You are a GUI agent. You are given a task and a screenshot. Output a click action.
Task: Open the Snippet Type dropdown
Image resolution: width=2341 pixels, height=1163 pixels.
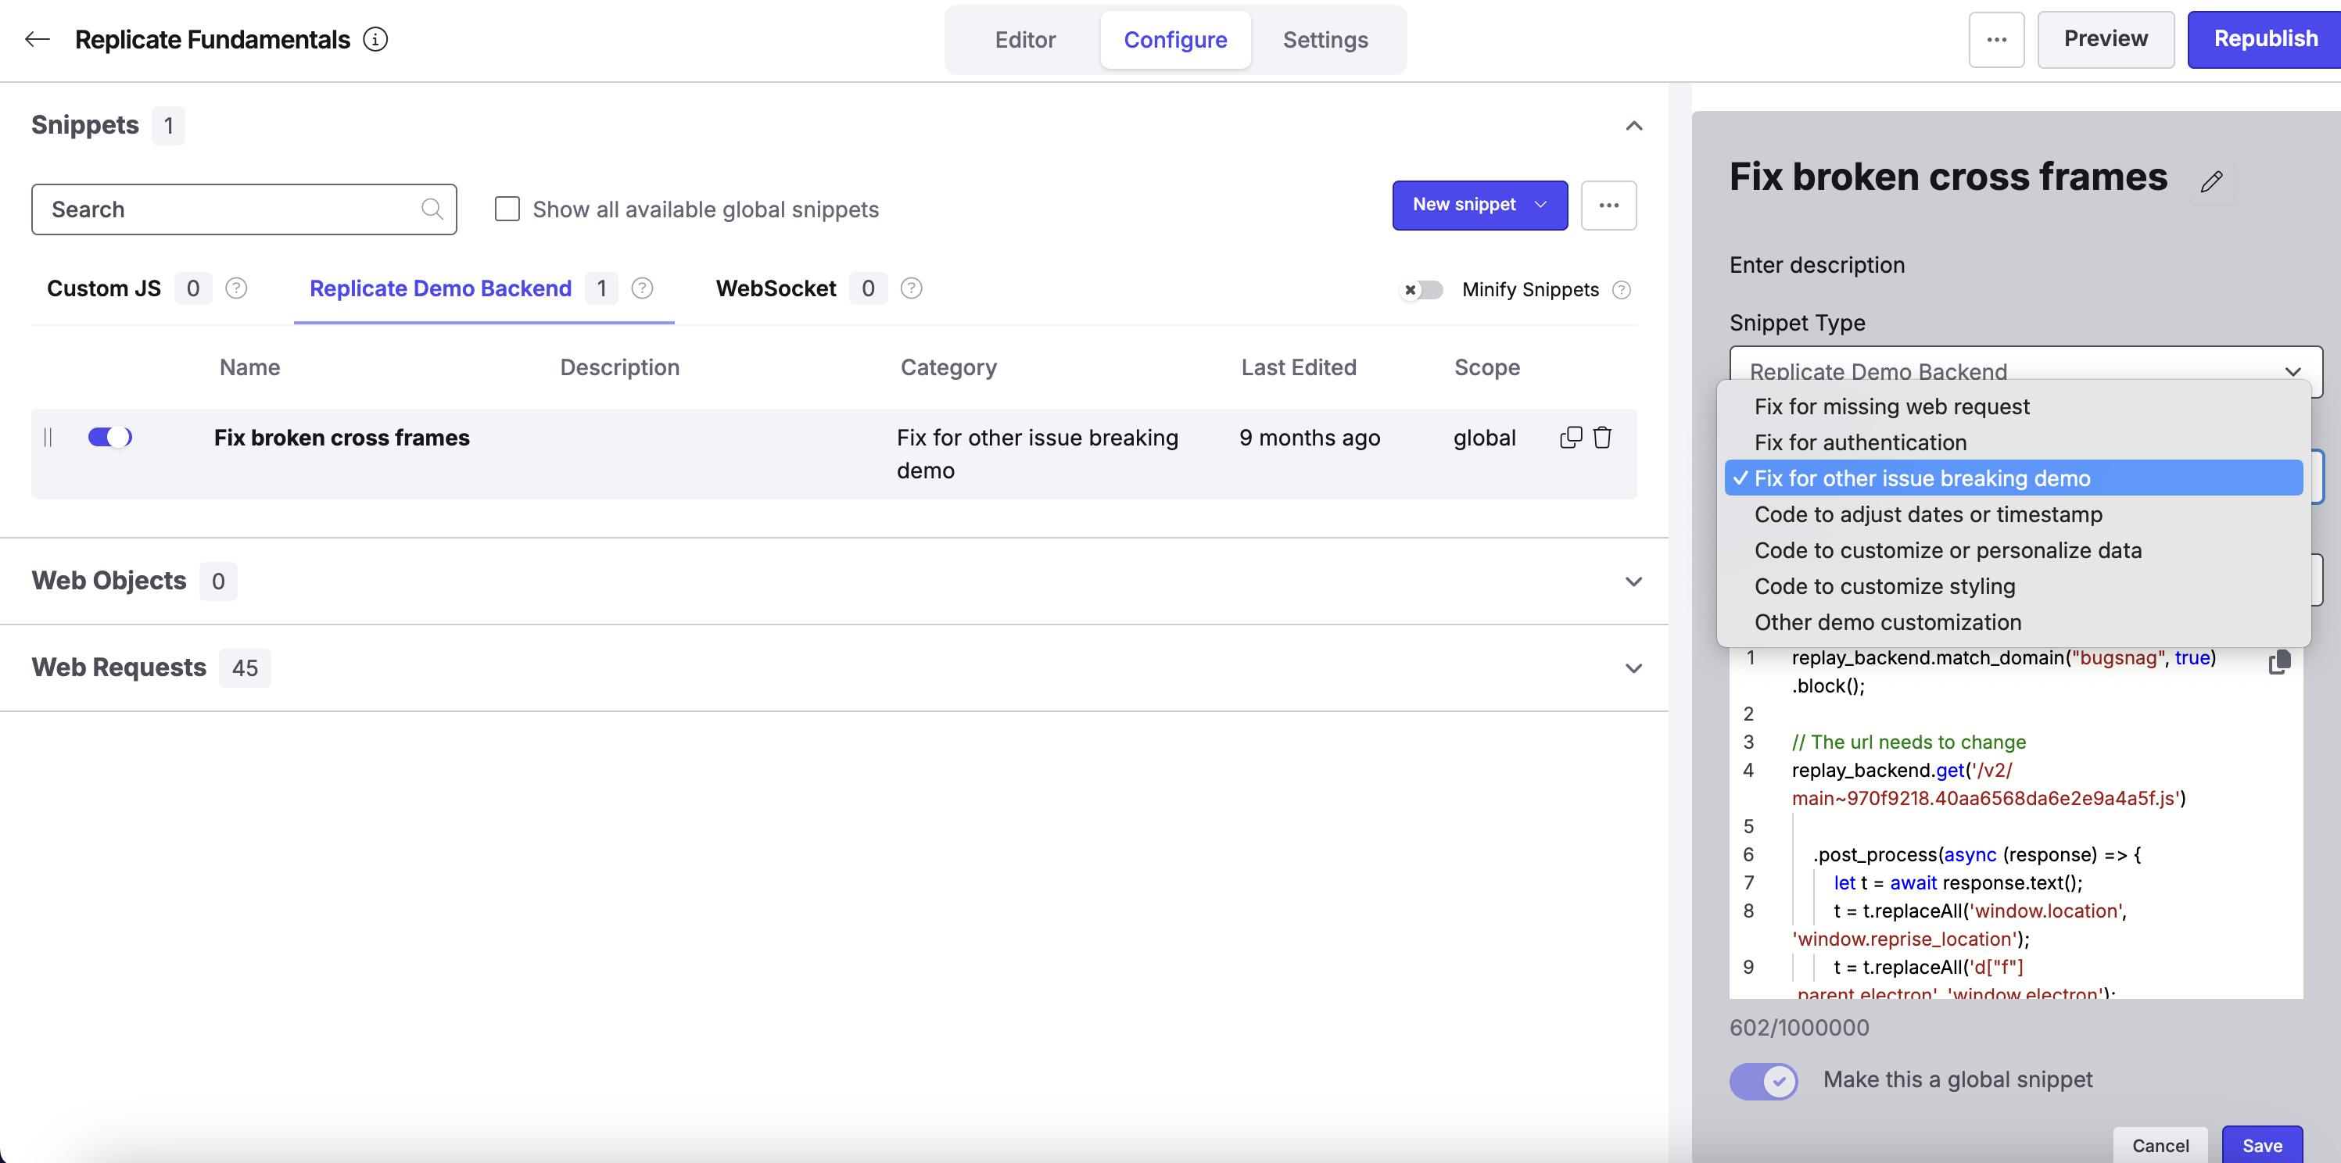2026,370
